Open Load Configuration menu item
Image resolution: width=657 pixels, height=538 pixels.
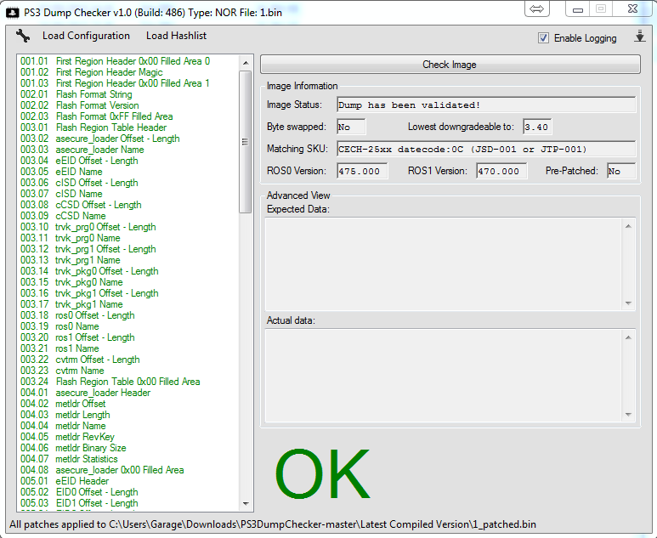click(x=86, y=36)
